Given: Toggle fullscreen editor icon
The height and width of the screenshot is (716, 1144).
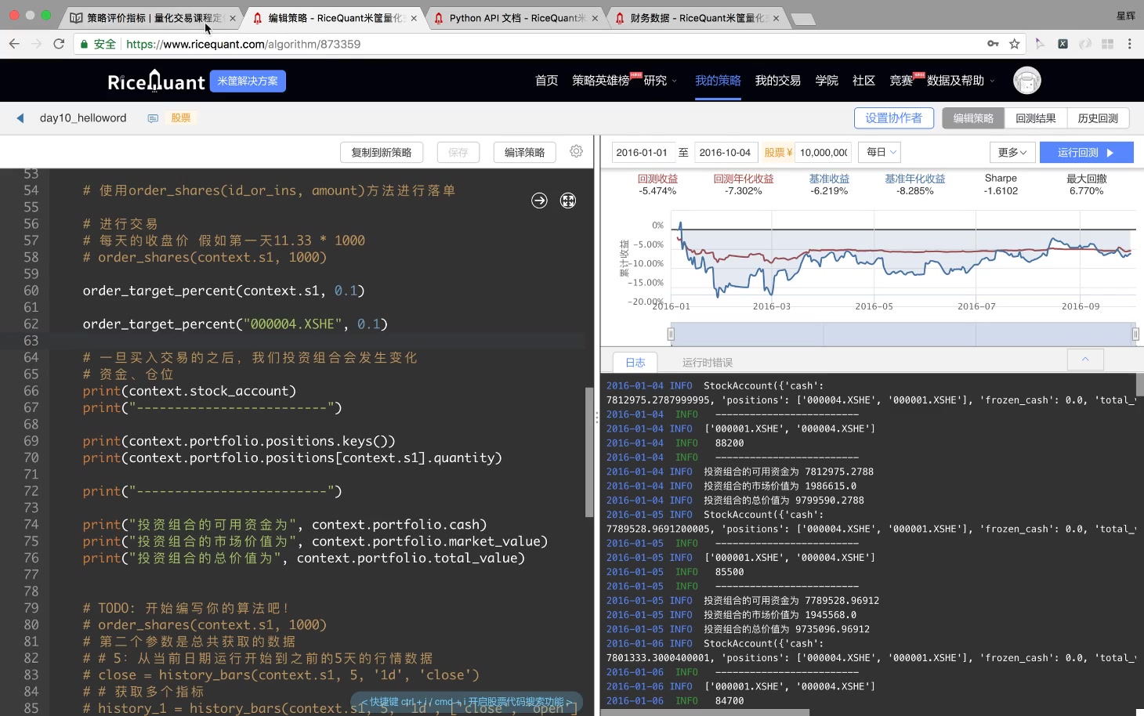Looking at the screenshot, I should click(568, 201).
